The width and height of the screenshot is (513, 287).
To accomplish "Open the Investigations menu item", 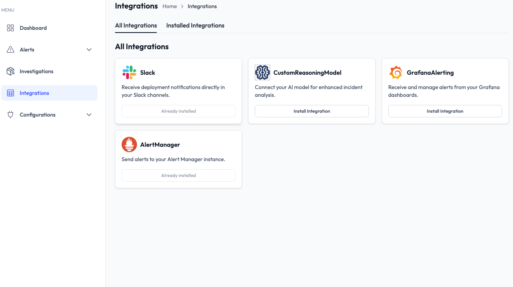I will pyautogui.click(x=36, y=71).
